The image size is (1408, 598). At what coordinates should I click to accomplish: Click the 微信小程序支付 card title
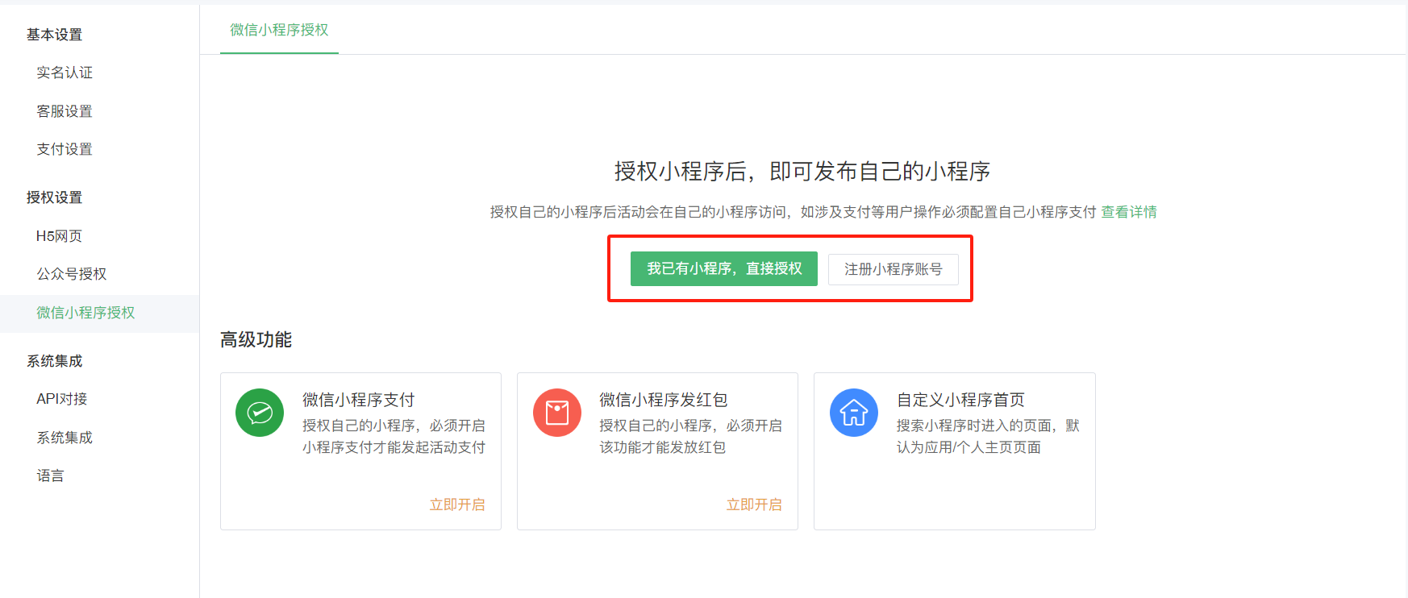pos(358,400)
